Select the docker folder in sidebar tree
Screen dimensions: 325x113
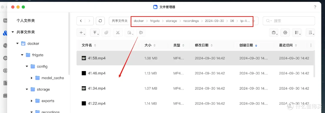(x=30, y=43)
